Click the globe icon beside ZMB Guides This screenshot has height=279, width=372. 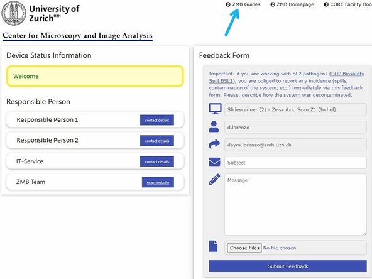pyautogui.click(x=228, y=4)
